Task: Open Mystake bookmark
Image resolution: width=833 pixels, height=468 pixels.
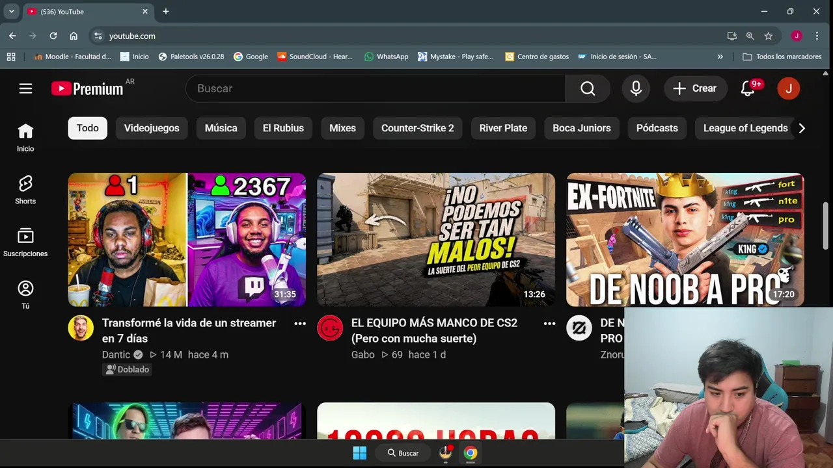Action: coord(456,57)
